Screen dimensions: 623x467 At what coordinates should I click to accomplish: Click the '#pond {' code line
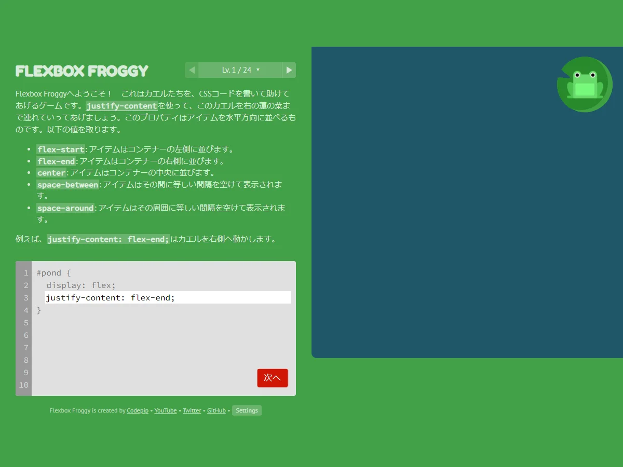(x=53, y=273)
